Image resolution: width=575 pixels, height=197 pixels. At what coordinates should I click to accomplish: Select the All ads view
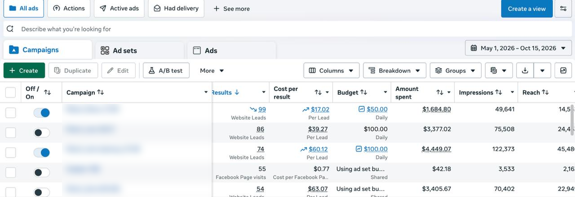(x=24, y=9)
